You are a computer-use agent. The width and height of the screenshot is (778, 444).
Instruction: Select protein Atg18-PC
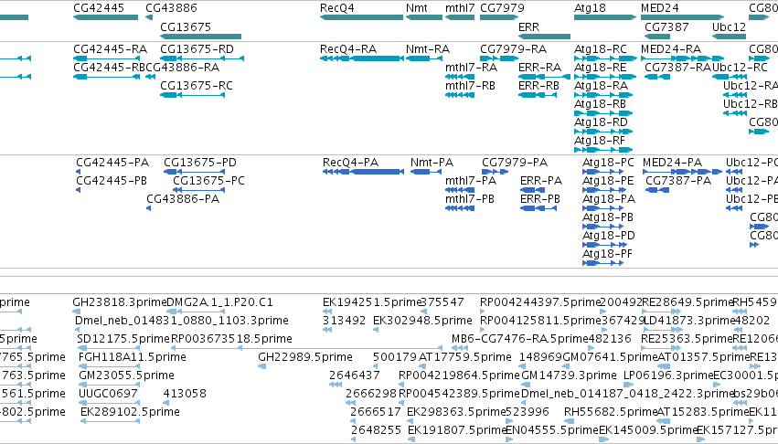602,172
